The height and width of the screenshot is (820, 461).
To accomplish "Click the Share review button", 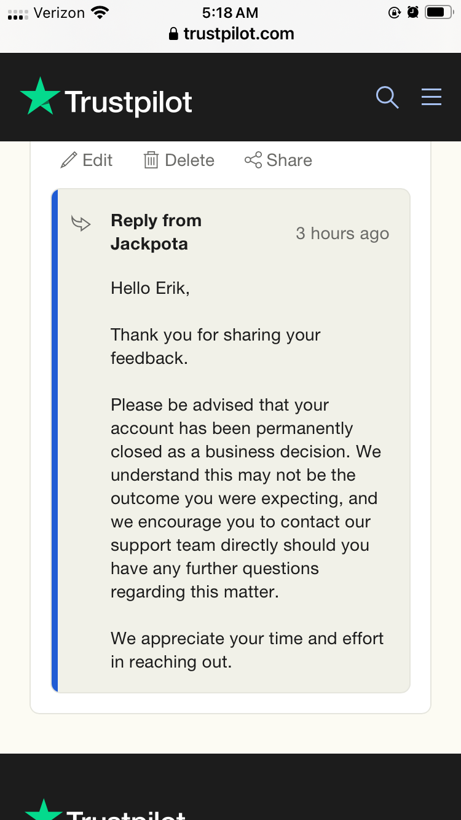I will (x=278, y=160).
